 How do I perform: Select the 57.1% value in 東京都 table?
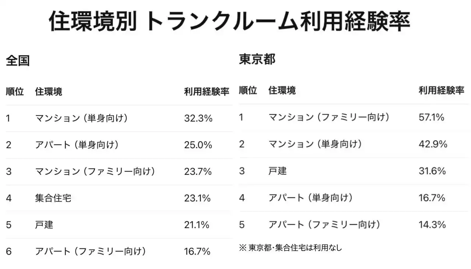(432, 117)
